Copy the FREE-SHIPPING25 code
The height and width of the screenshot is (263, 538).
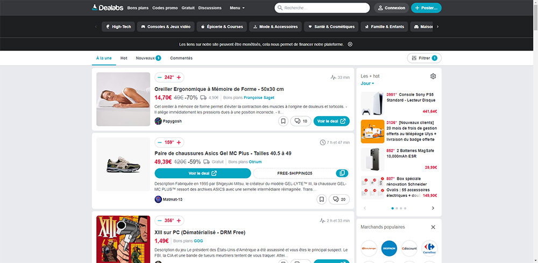pyautogui.click(x=342, y=173)
